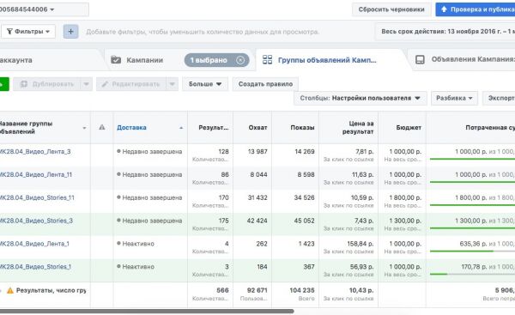Open ad set MK28.04_Видео_Лента_3
515x315 pixels.
tap(35, 151)
